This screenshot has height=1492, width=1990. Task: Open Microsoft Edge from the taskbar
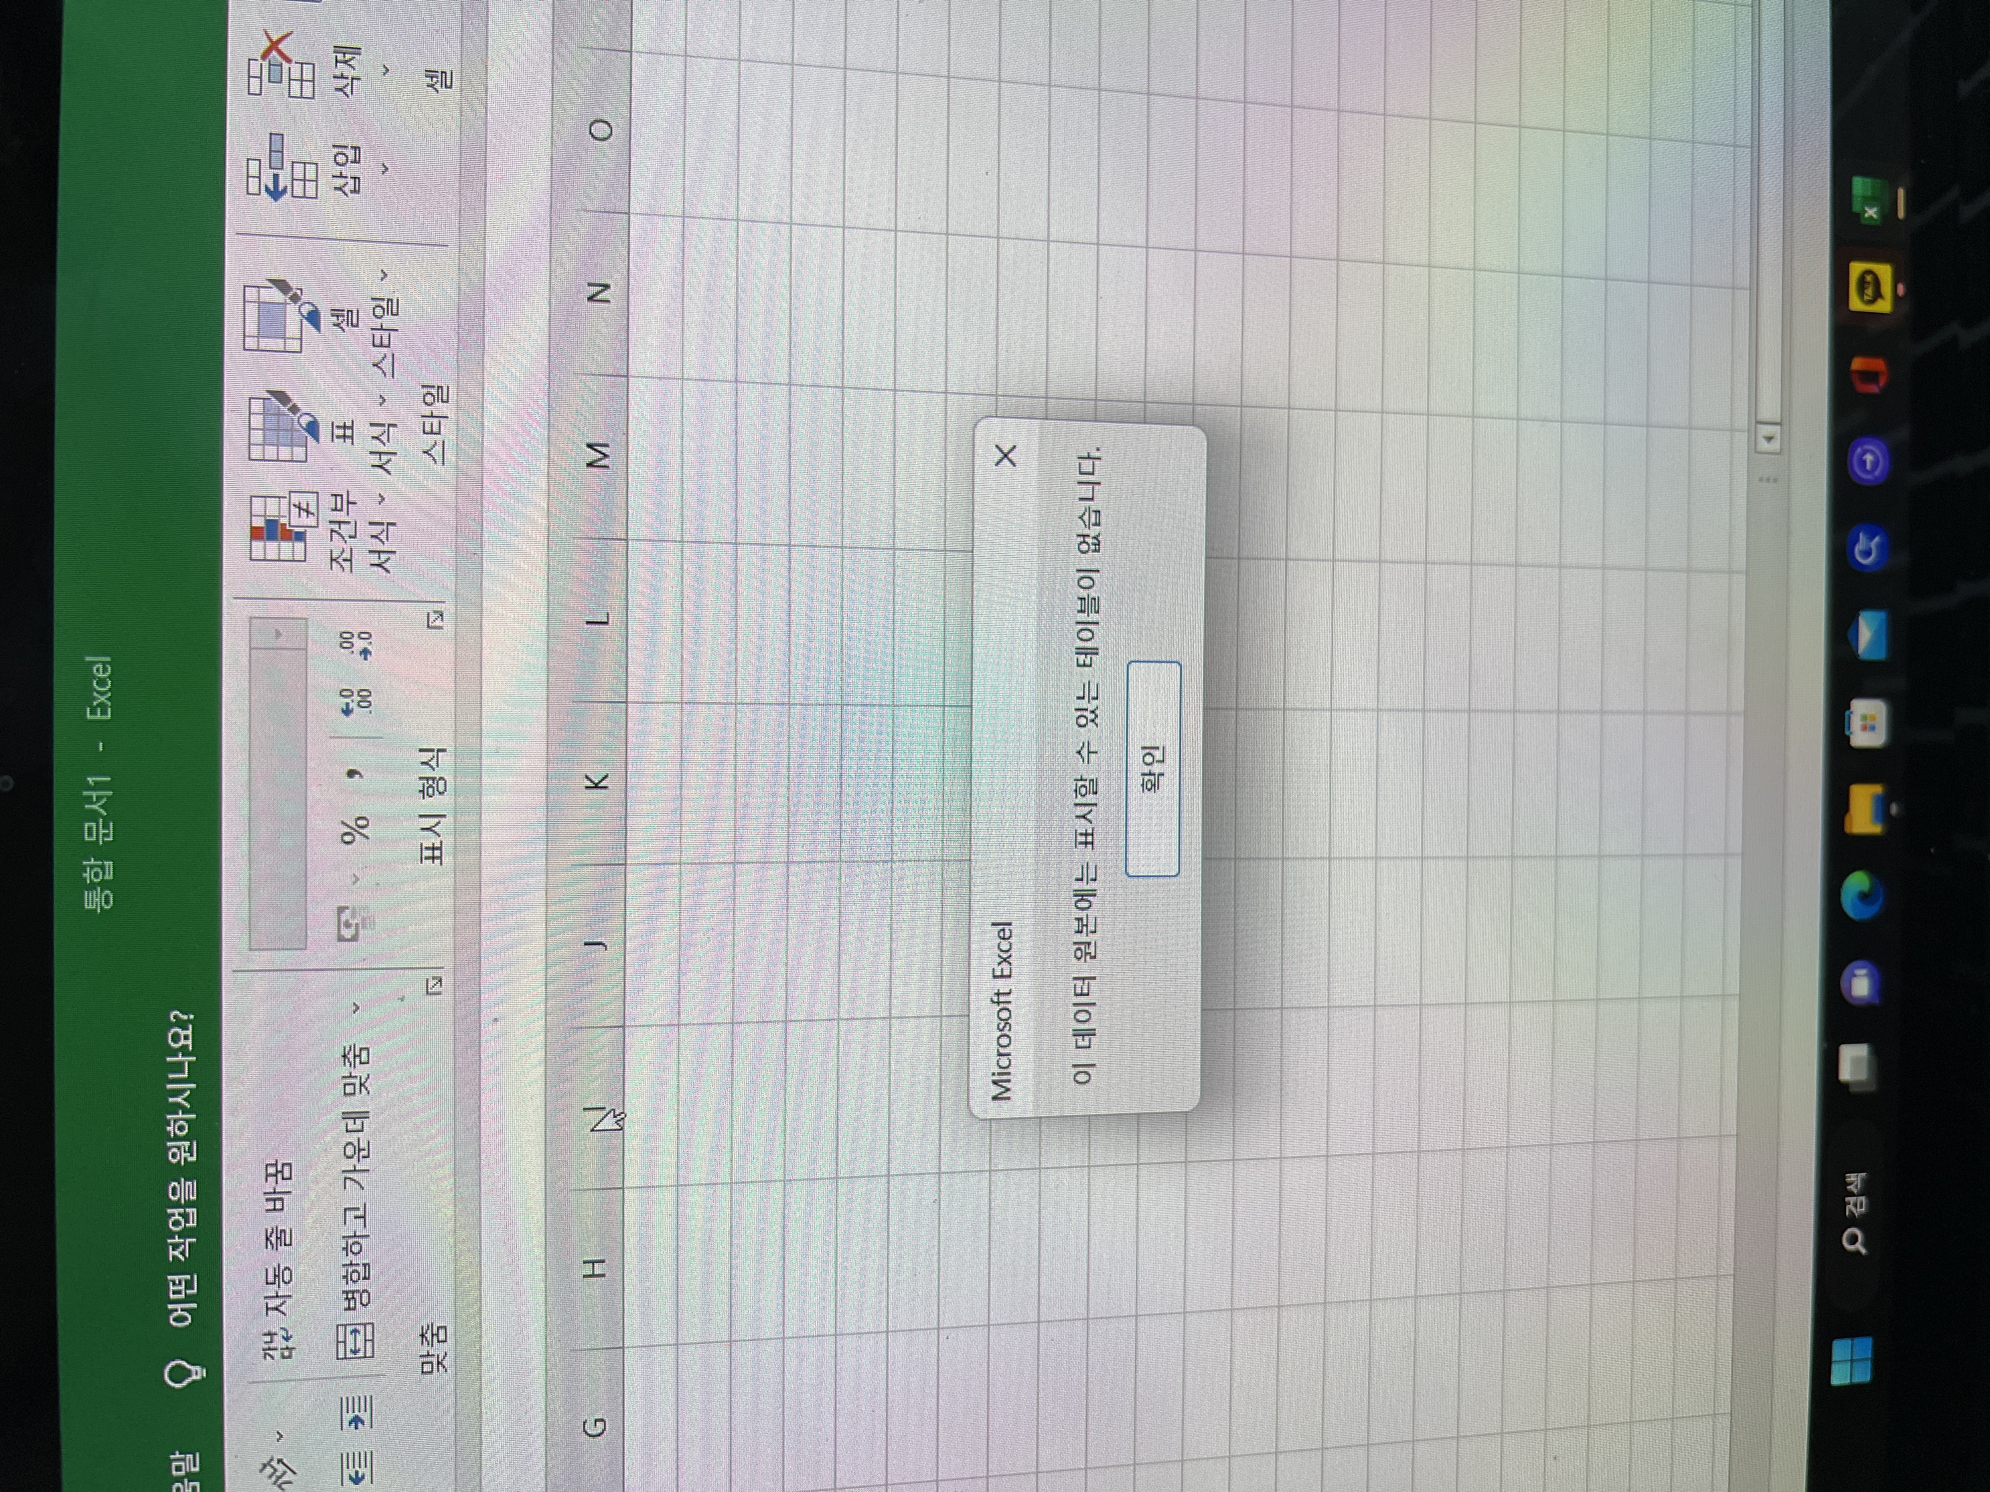(1861, 896)
